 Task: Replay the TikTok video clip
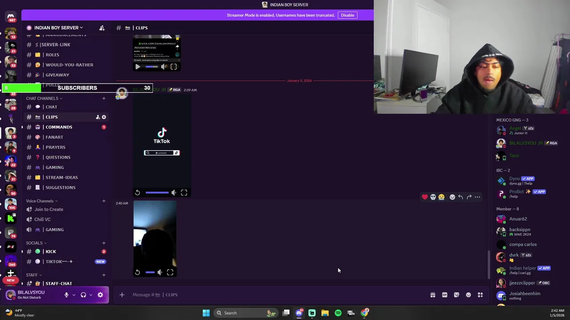(x=138, y=192)
